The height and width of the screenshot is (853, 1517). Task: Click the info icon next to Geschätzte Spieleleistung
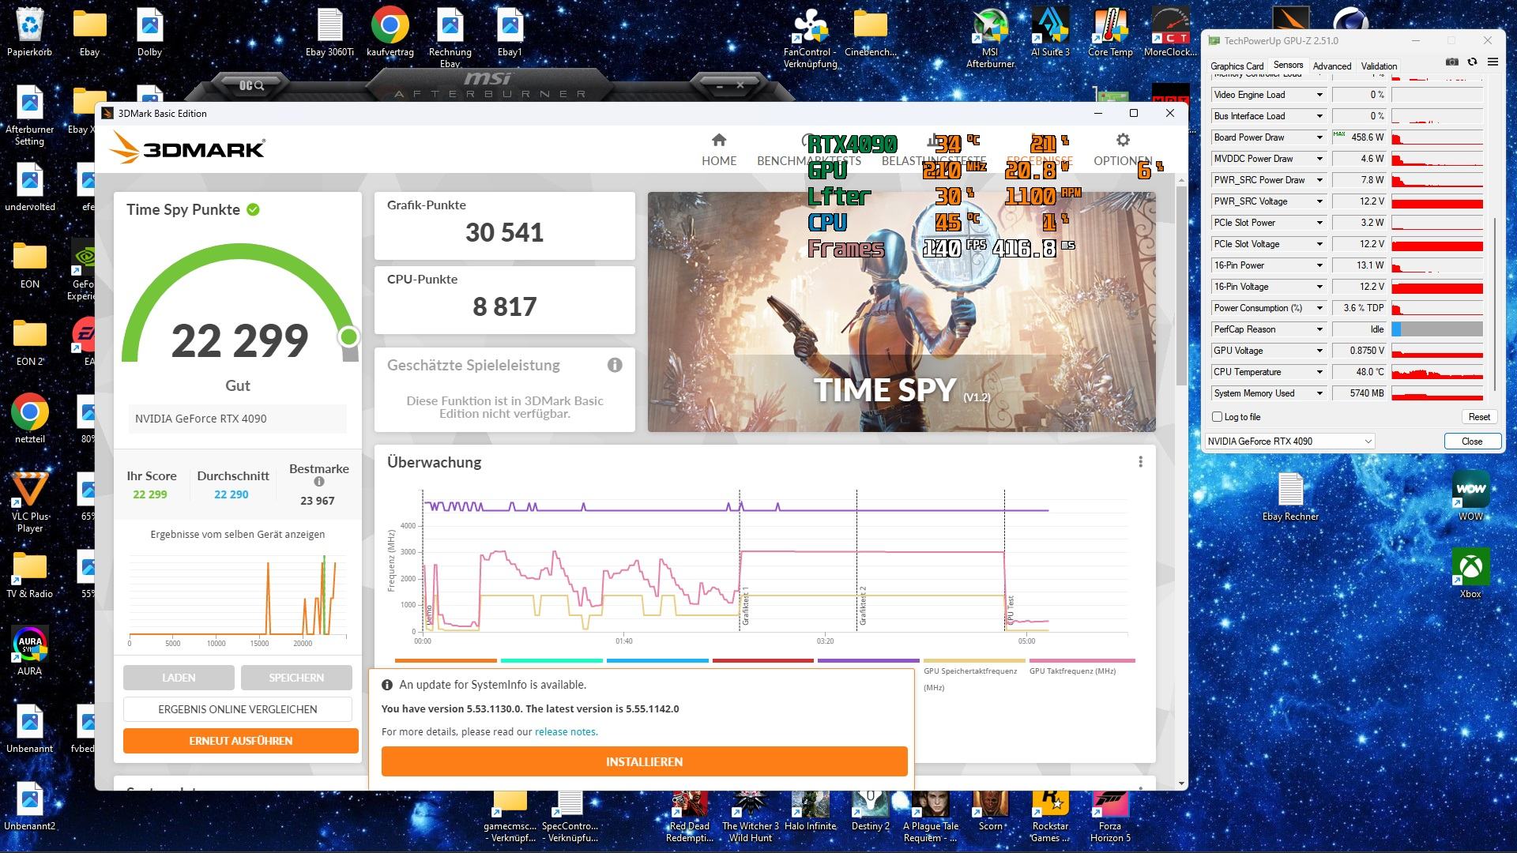615,365
